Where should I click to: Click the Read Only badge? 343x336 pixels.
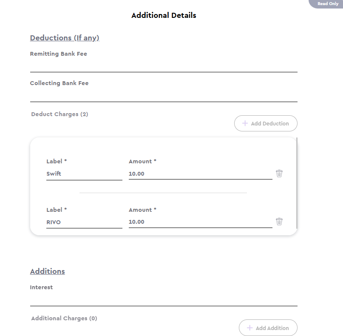[326, 4]
